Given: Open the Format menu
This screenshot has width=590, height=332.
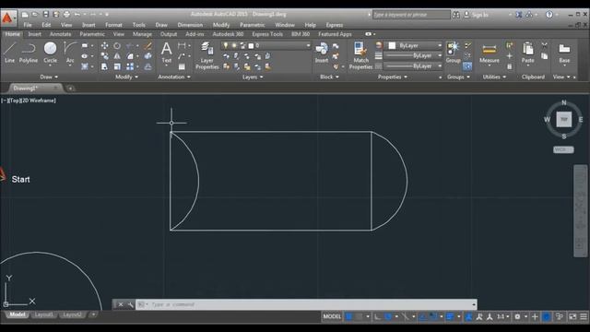Looking at the screenshot, I should (x=113, y=25).
